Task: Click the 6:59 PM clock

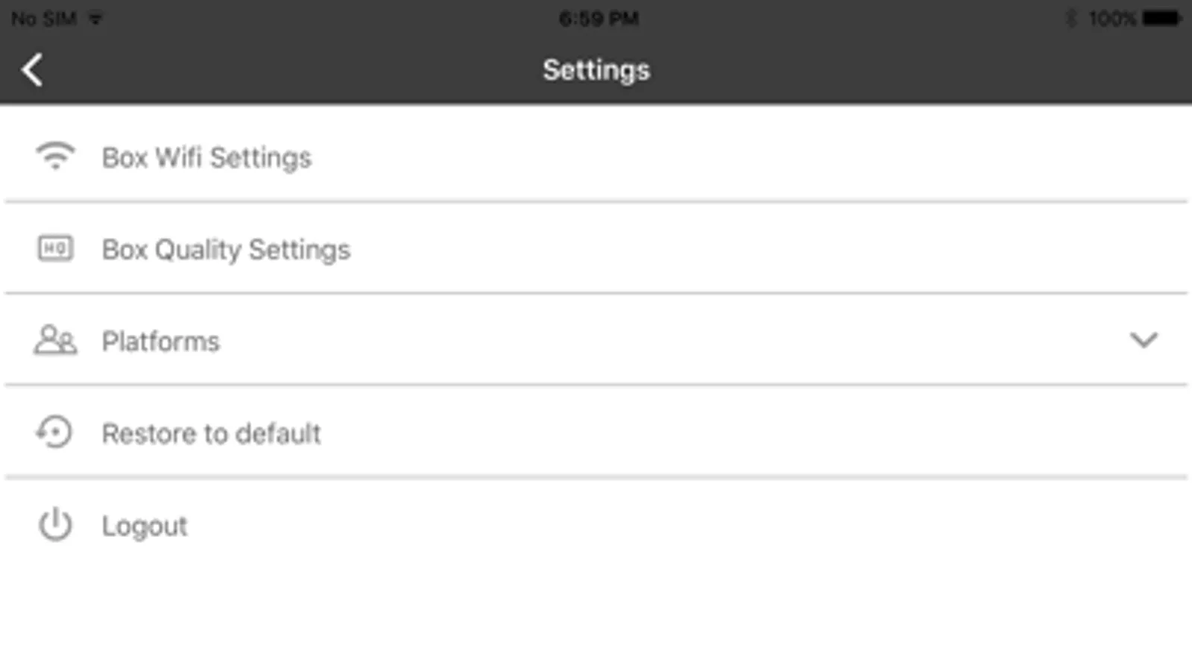Action: coord(598,19)
